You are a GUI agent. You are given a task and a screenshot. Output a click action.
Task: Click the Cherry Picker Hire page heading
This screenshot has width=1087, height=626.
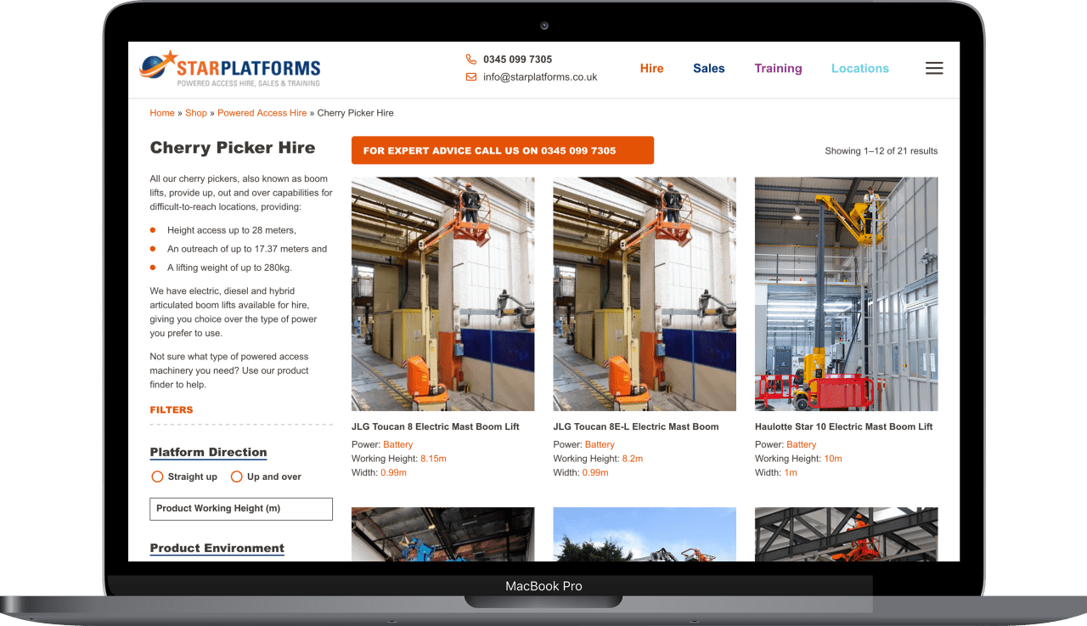coord(233,148)
